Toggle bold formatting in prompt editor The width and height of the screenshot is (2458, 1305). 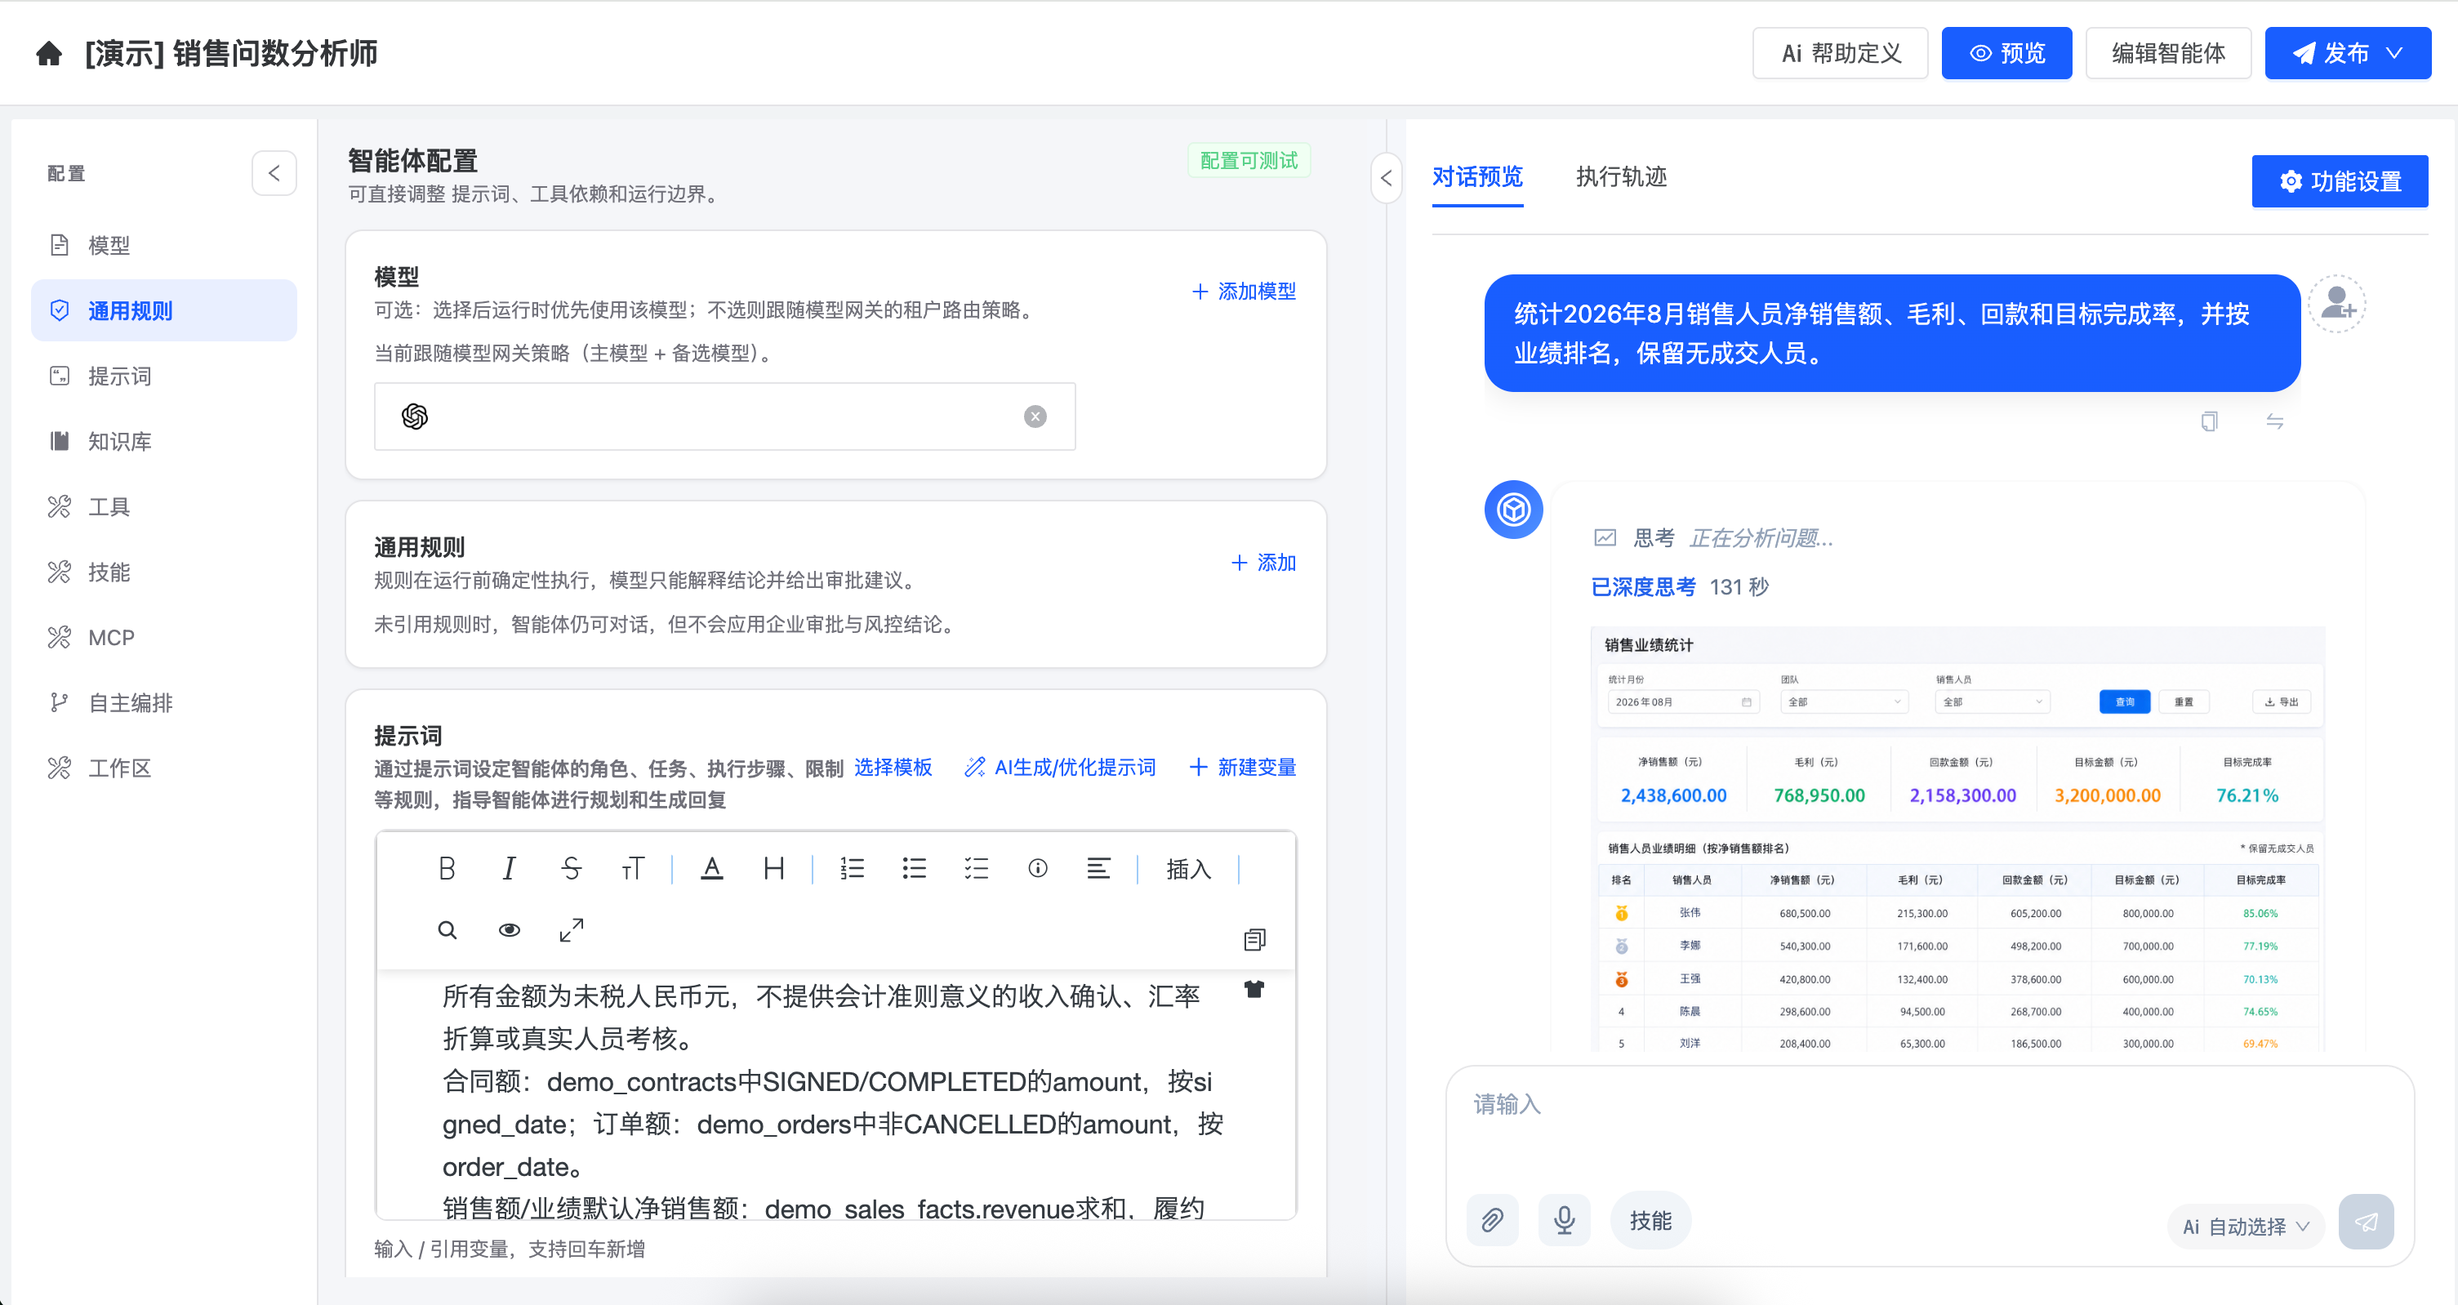pos(447,868)
